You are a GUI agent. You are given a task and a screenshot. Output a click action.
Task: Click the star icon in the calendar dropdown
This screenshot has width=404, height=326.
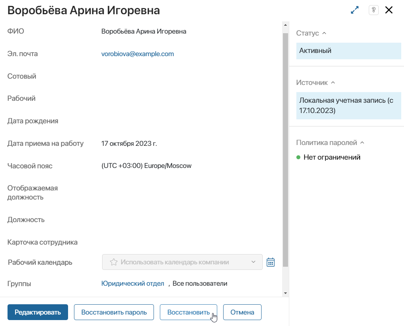coord(114,262)
